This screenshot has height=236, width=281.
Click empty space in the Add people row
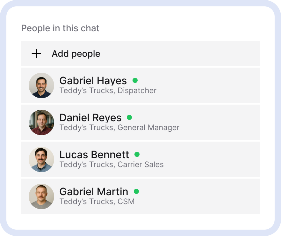click(x=178, y=54)
